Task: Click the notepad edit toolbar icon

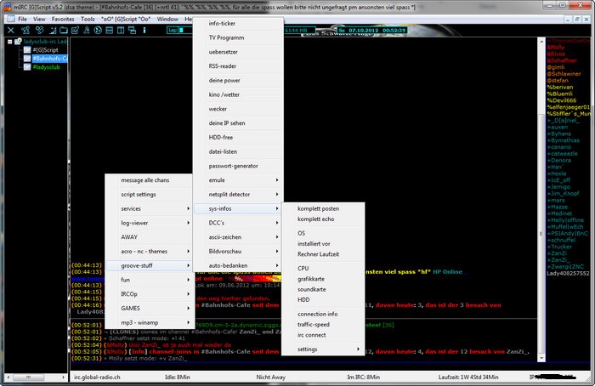Action: 75,30
